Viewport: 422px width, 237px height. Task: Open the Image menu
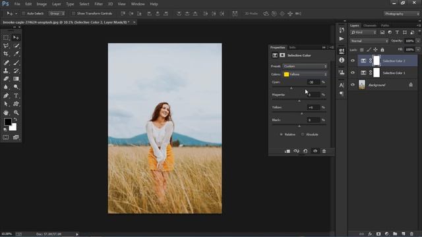click(42, 4)
